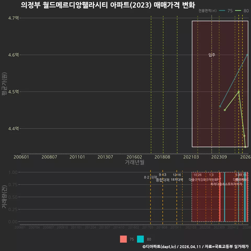251x251 pixels.
Task: Click the 4.6억 y-axis label
Action: point(13,55)
